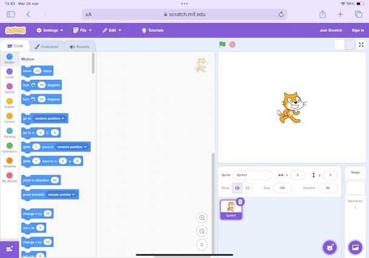Click the workspace zoom in button
Image resolution: width=369 pixels, height=258 pixels.
click(201, 217)
